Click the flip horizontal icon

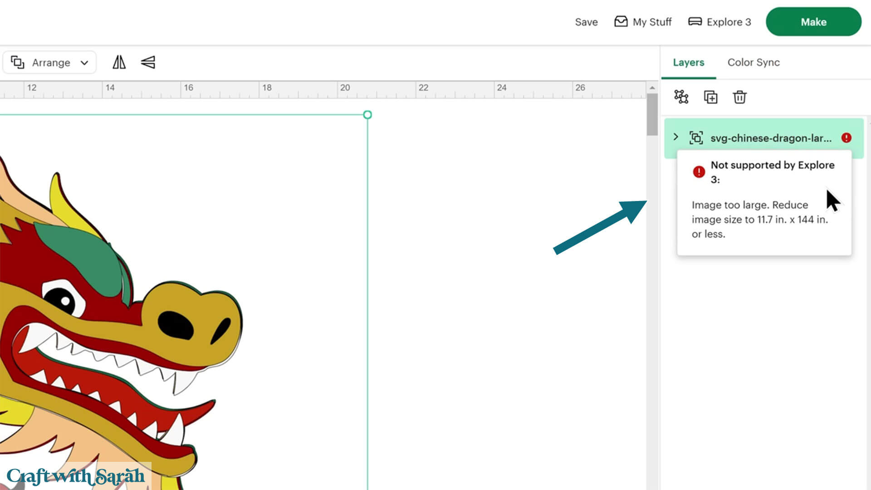tap(119, 62)
